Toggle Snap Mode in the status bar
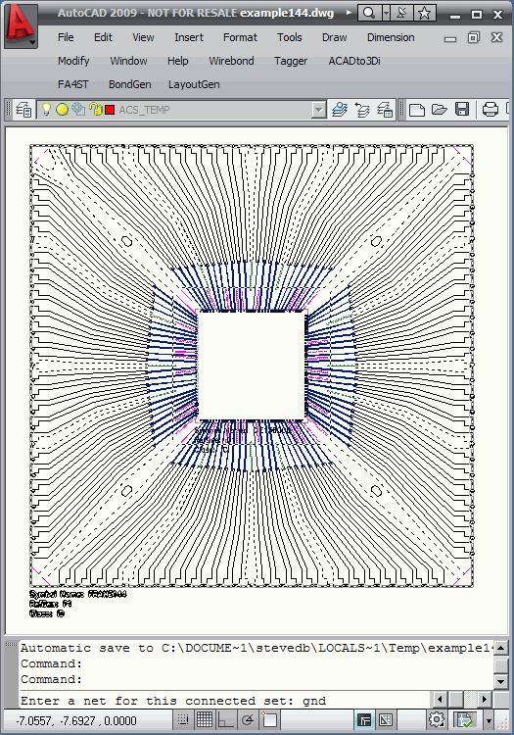Screen dimensions: 514x735 pyautogui.click(x=183, y=719)
